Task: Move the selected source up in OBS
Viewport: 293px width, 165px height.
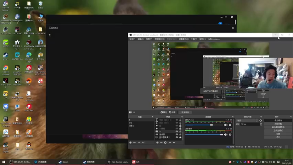Action: (170, 143)
